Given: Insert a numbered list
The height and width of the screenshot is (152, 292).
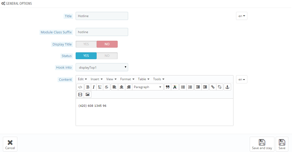Looking at the screenshot, I should point(190,87).
